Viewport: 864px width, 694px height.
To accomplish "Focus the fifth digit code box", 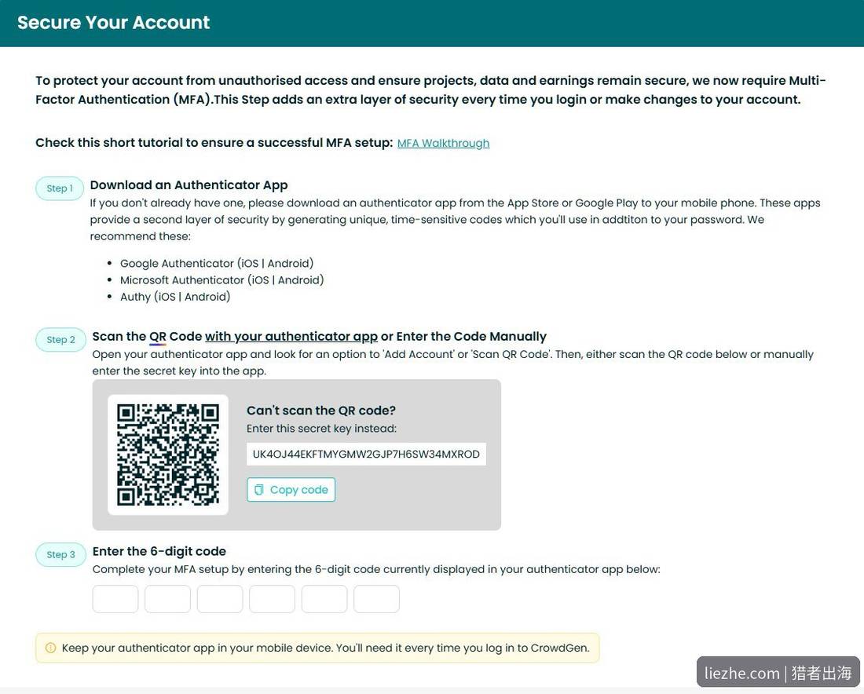I will (324, 599).
